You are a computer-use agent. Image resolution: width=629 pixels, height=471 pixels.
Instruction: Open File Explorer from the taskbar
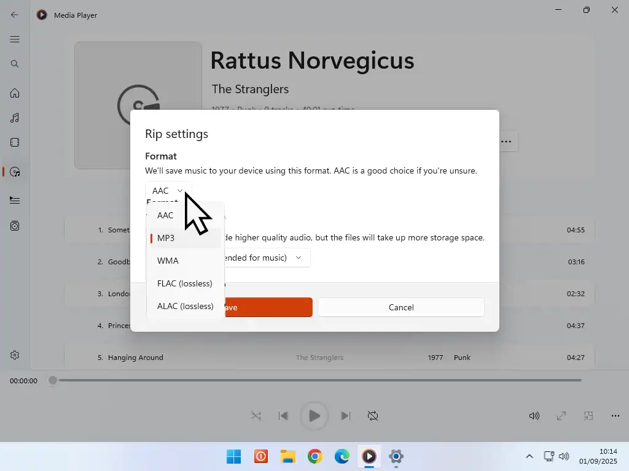288,456
